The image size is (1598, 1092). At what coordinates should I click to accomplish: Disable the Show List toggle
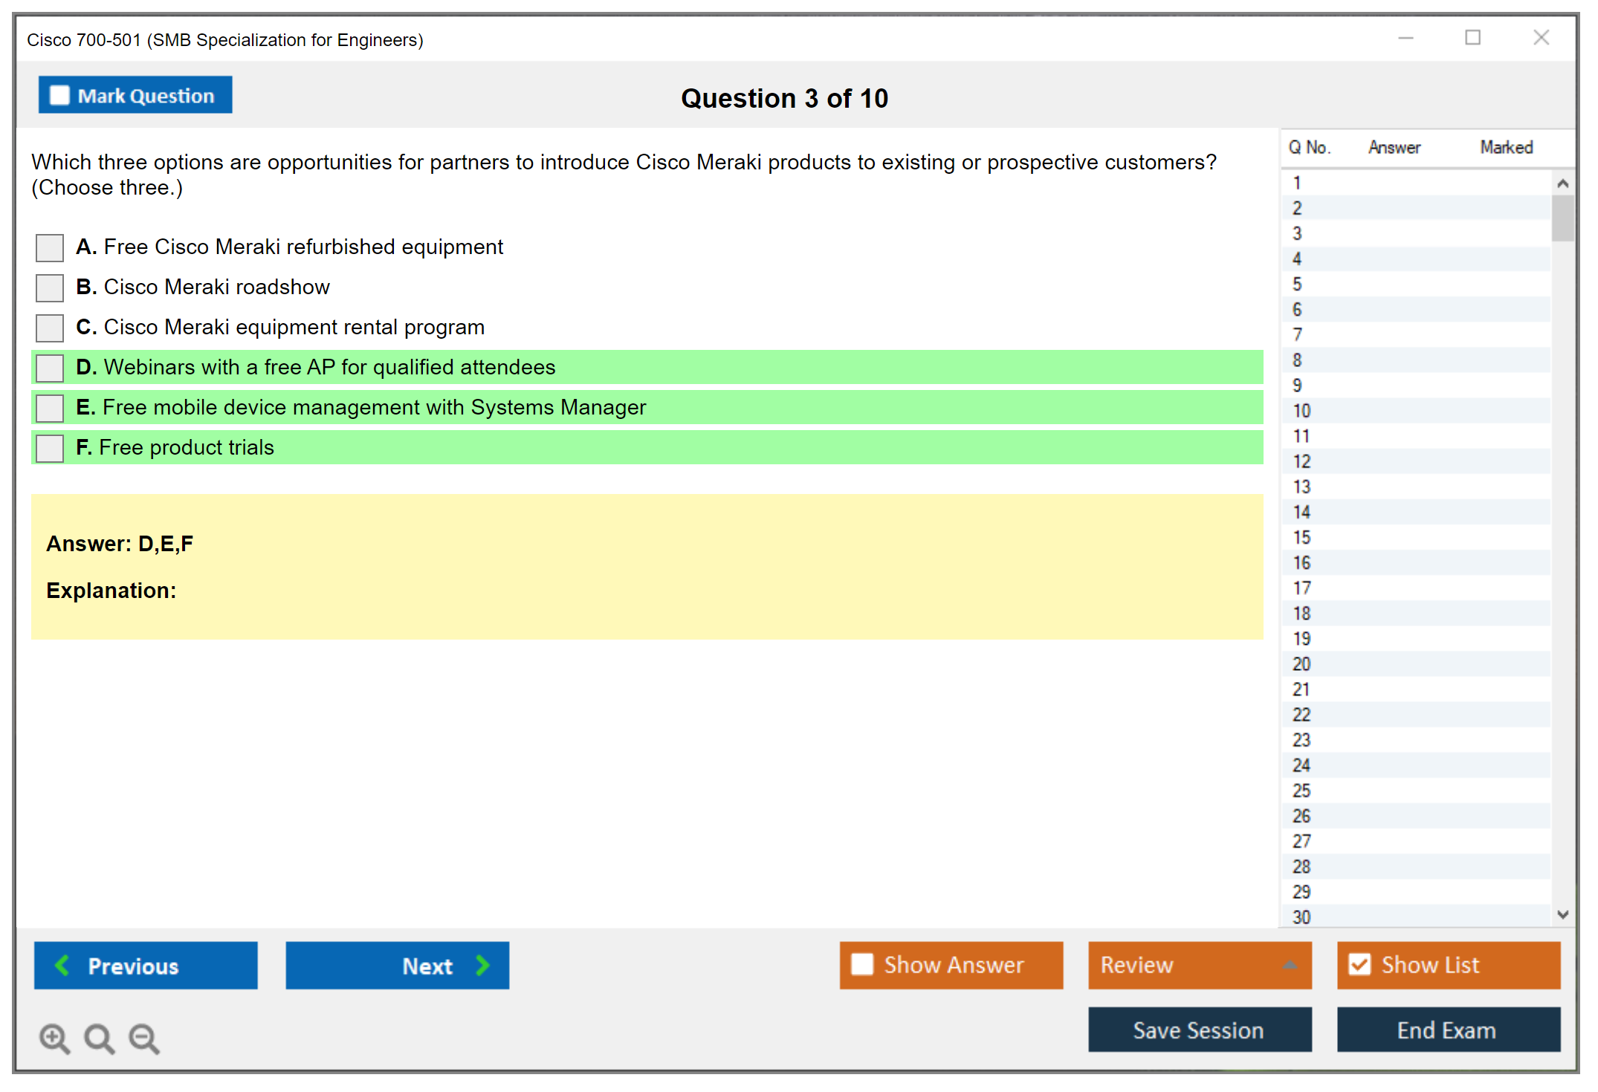coord(1359,965)
